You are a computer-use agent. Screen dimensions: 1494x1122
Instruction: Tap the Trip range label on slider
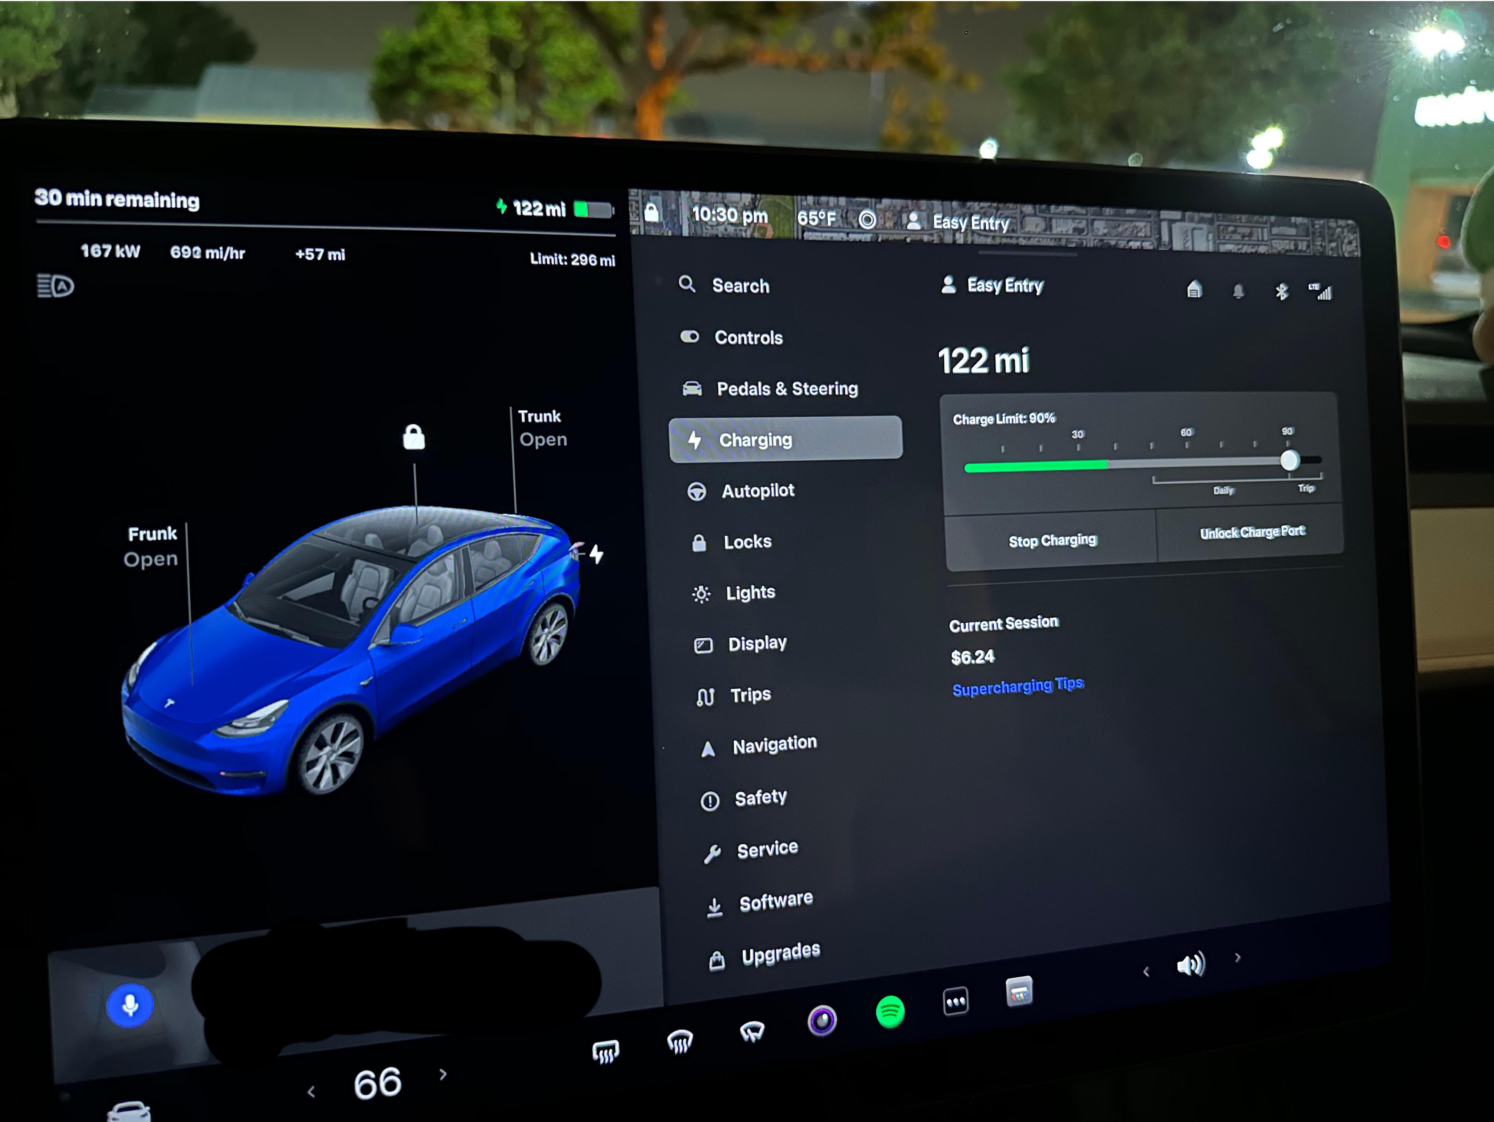[x=1305, y=488]
